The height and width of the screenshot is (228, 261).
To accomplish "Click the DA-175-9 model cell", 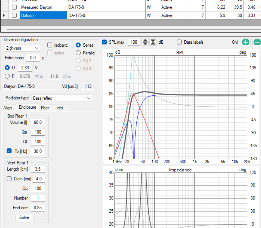I will [x=106, y=15].
